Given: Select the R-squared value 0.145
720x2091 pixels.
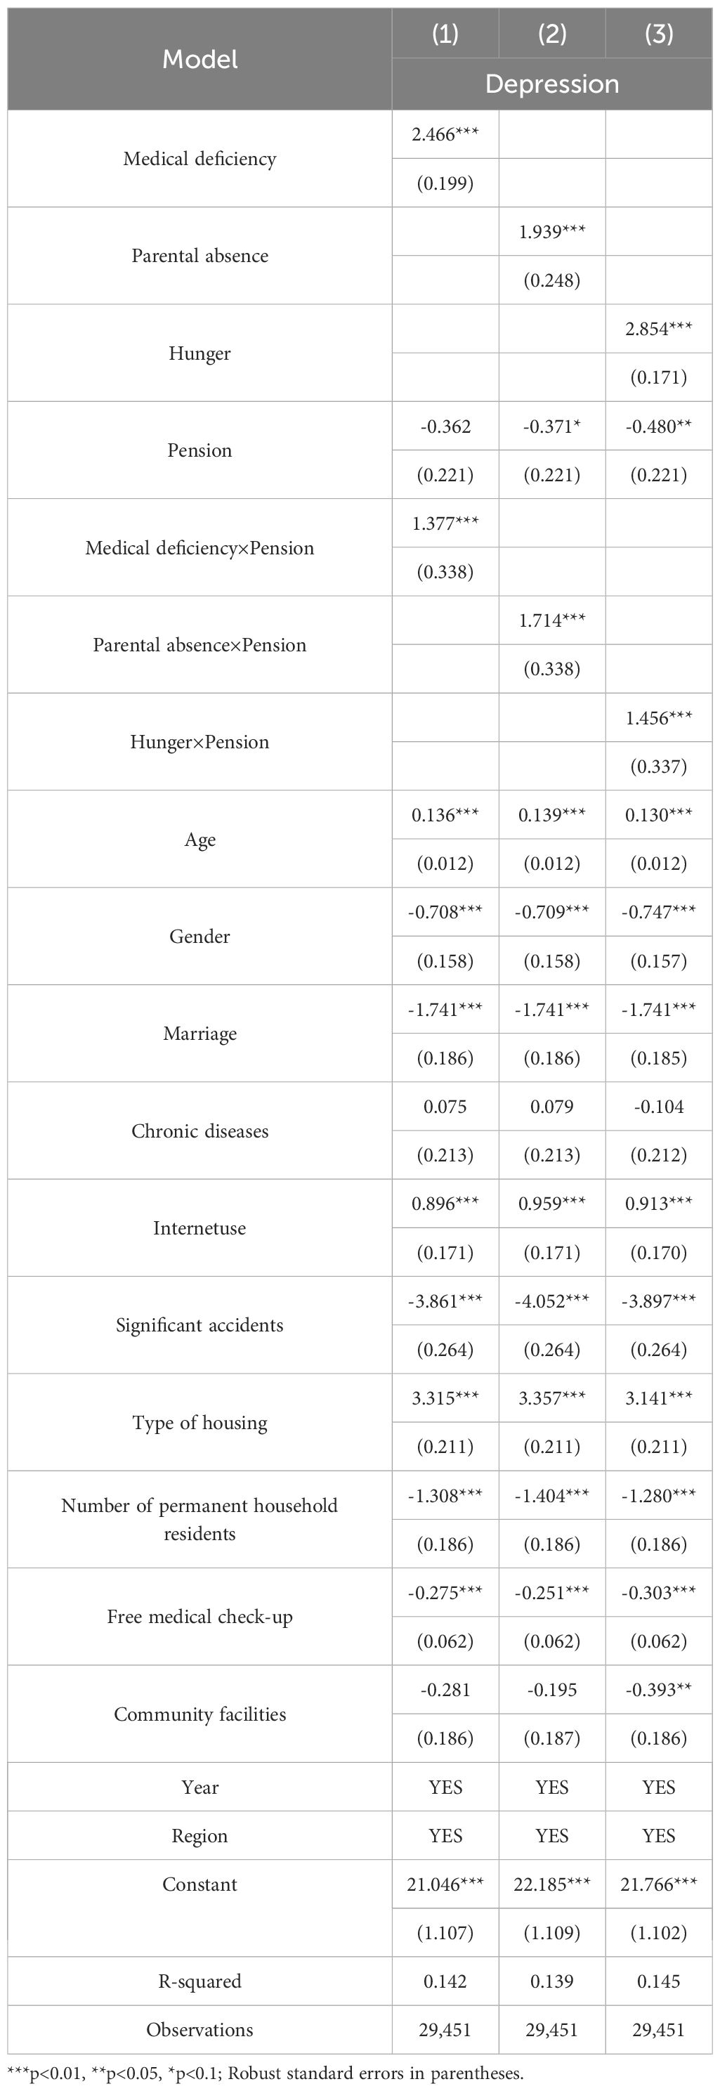Looking at the screenshot, I should tap(658, 1981).
